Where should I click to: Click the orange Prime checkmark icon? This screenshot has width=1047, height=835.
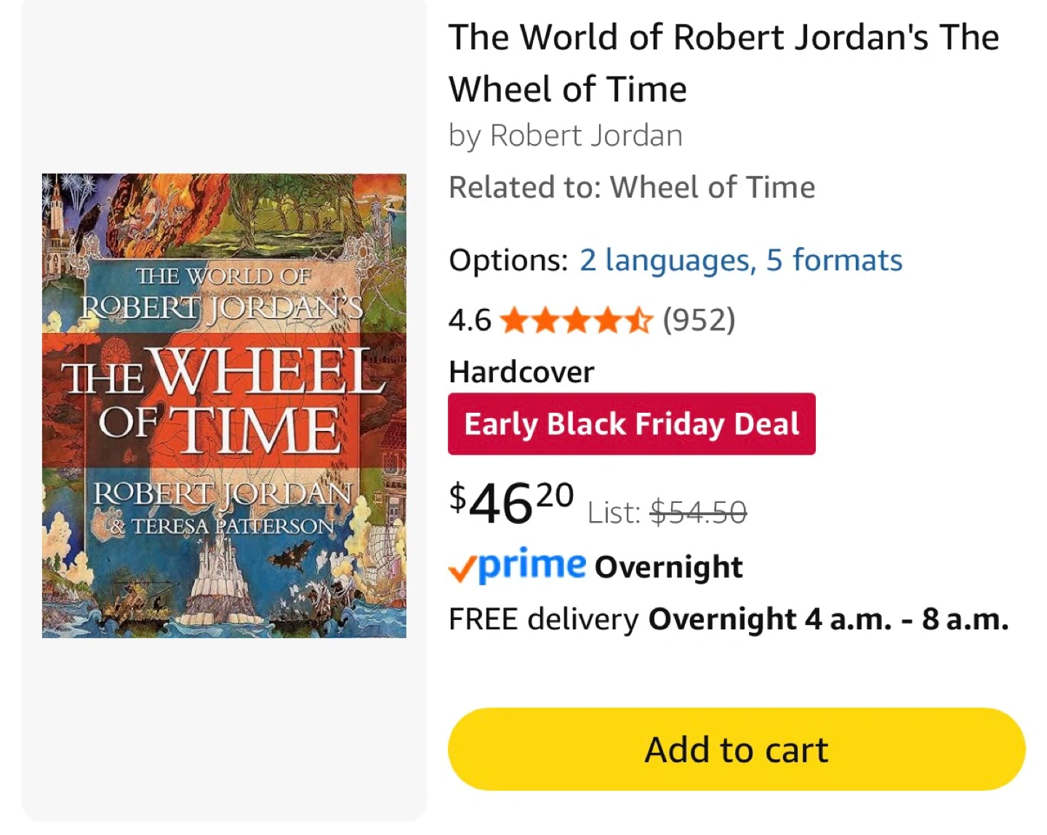(462, 568)
